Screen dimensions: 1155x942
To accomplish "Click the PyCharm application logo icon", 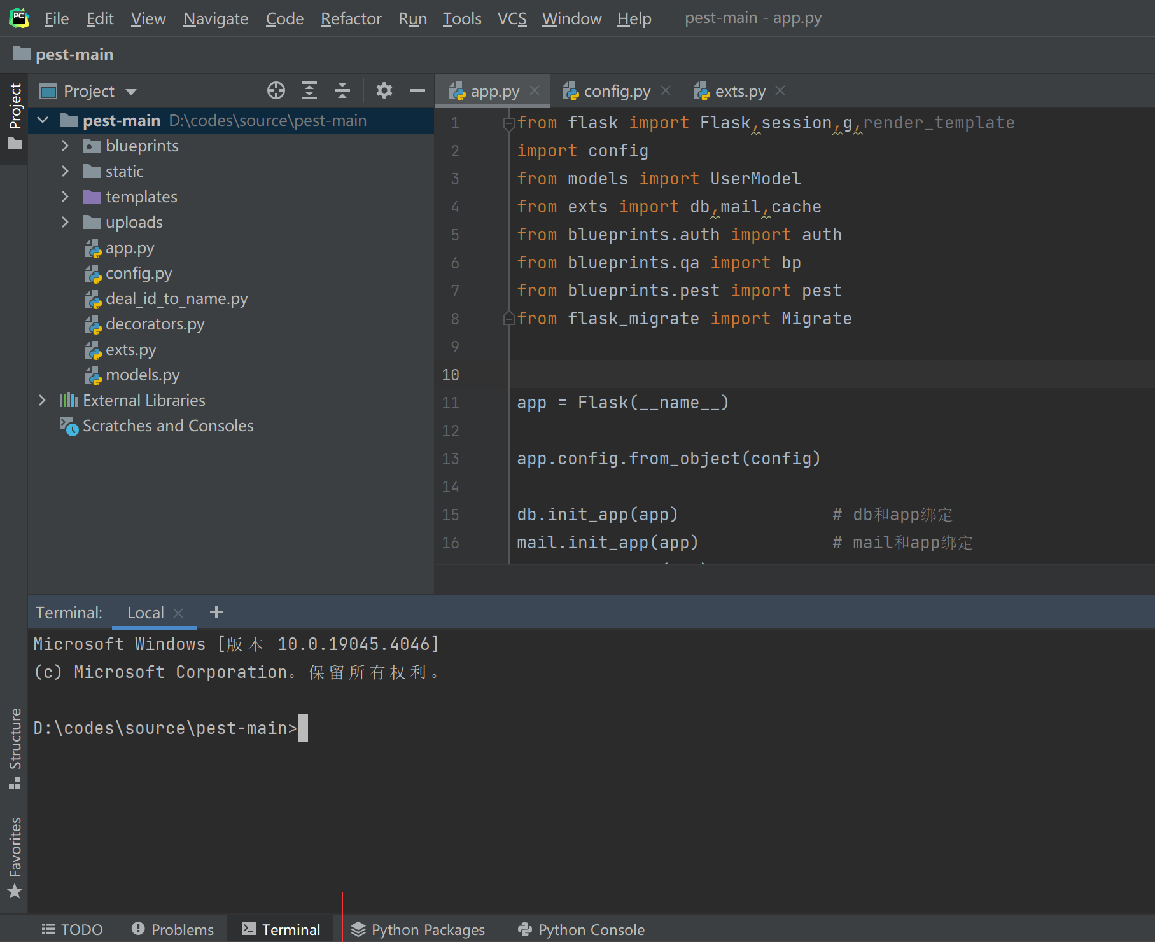I will [19, 18].
